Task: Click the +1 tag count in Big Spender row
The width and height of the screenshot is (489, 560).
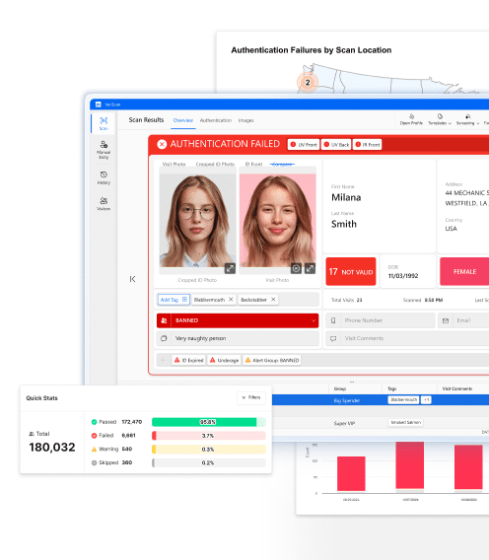Action: 426,399
